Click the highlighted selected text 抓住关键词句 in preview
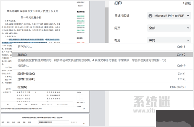Viewport: 194px width, 127px height. (x=34, y=40)
